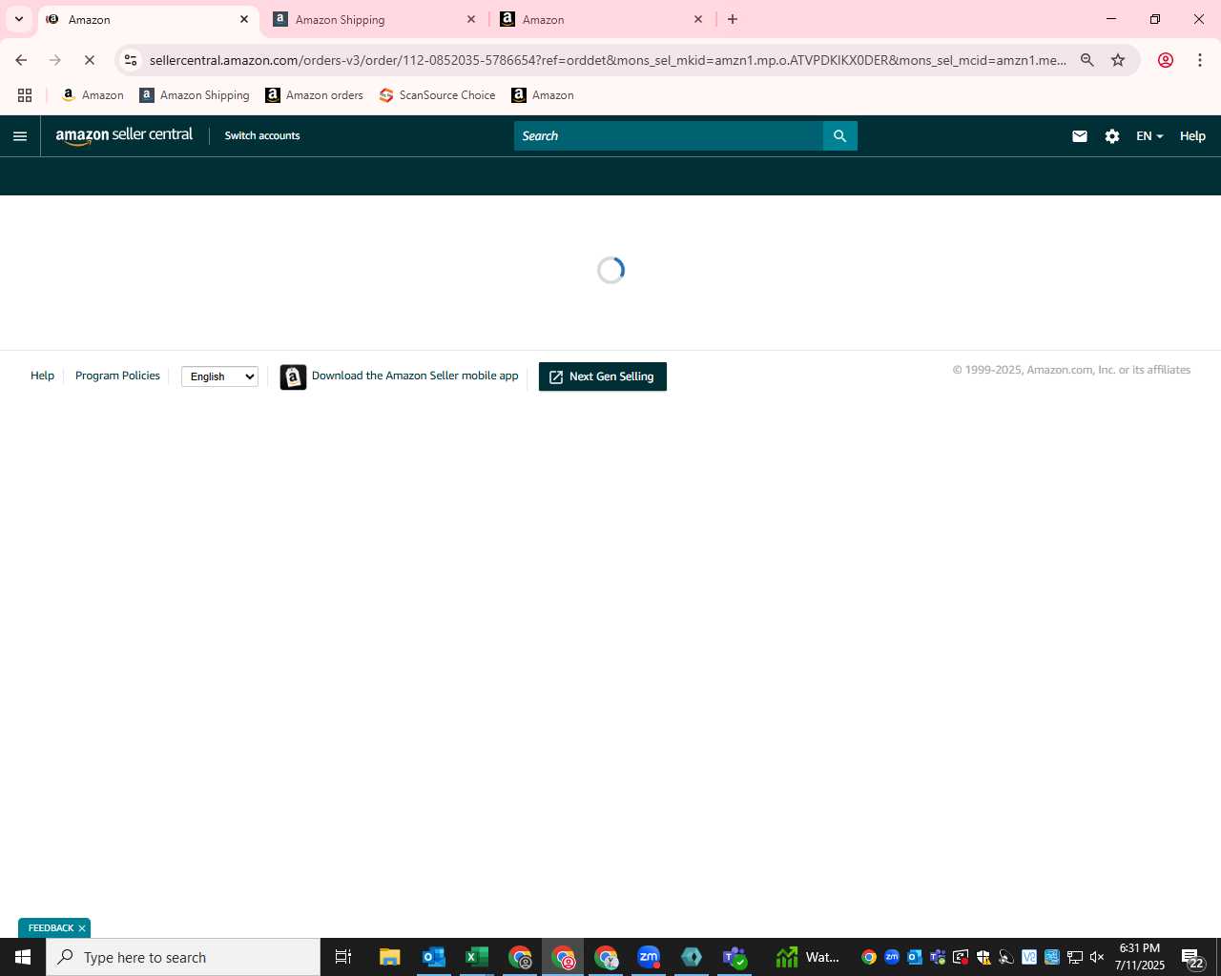Bookmark this tab with star icon
1221x976 pixels.
(x=1118, y=60)
